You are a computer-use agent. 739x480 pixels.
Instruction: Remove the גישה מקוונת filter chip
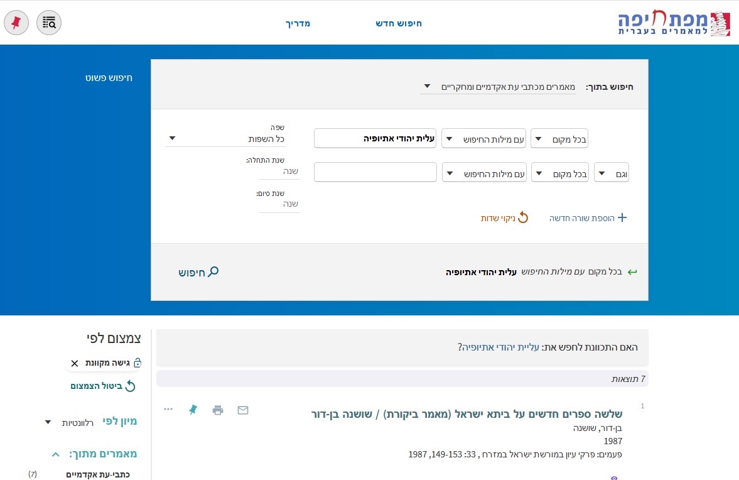75,363
